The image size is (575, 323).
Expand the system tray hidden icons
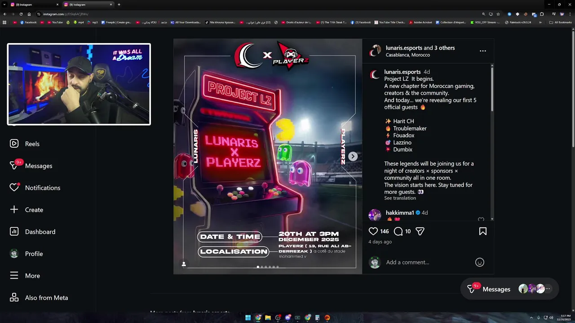pyautogui.click(x=531, y=318)
